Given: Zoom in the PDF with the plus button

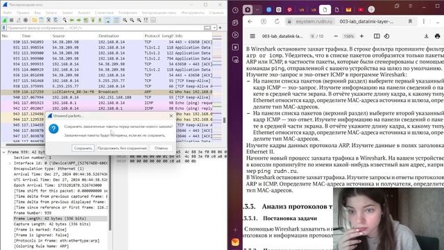Looking at the screenshot, I should point(361,36).
